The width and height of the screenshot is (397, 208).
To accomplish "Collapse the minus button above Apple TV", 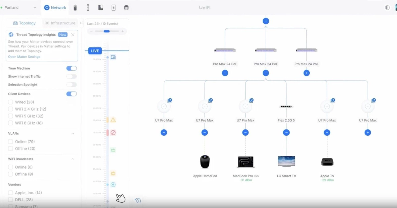I will click(327, 132).
